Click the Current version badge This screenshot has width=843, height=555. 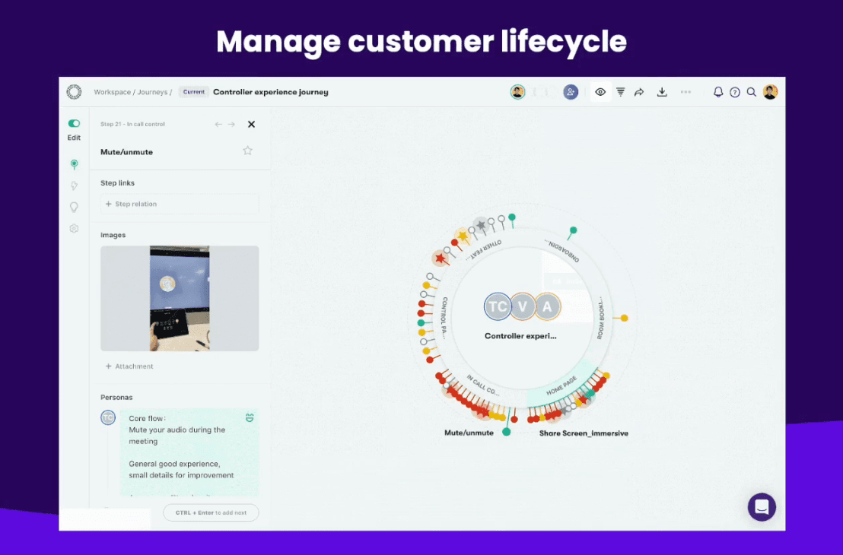(x=193, y=92)
